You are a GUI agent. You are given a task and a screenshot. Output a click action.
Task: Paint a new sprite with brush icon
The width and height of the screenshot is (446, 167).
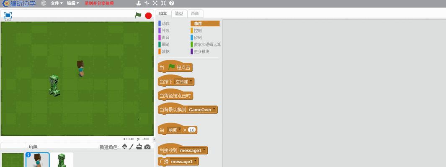[131, 147]
